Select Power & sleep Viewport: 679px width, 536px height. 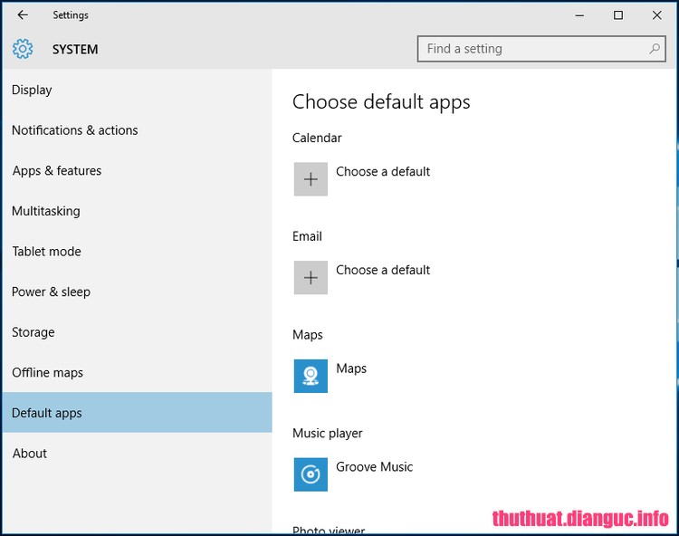(x=138, y=292)
